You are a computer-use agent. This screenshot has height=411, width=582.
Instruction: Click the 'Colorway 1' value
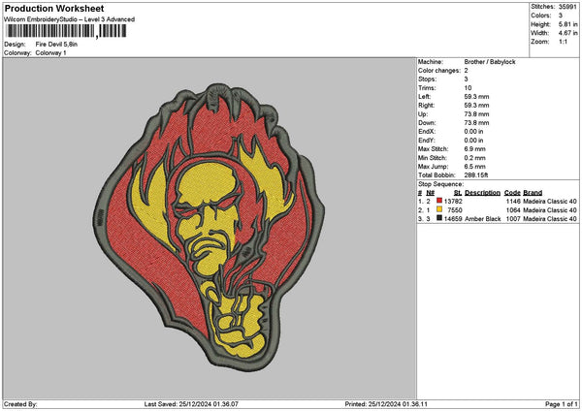pyautogui.click(x=50, y=53)
